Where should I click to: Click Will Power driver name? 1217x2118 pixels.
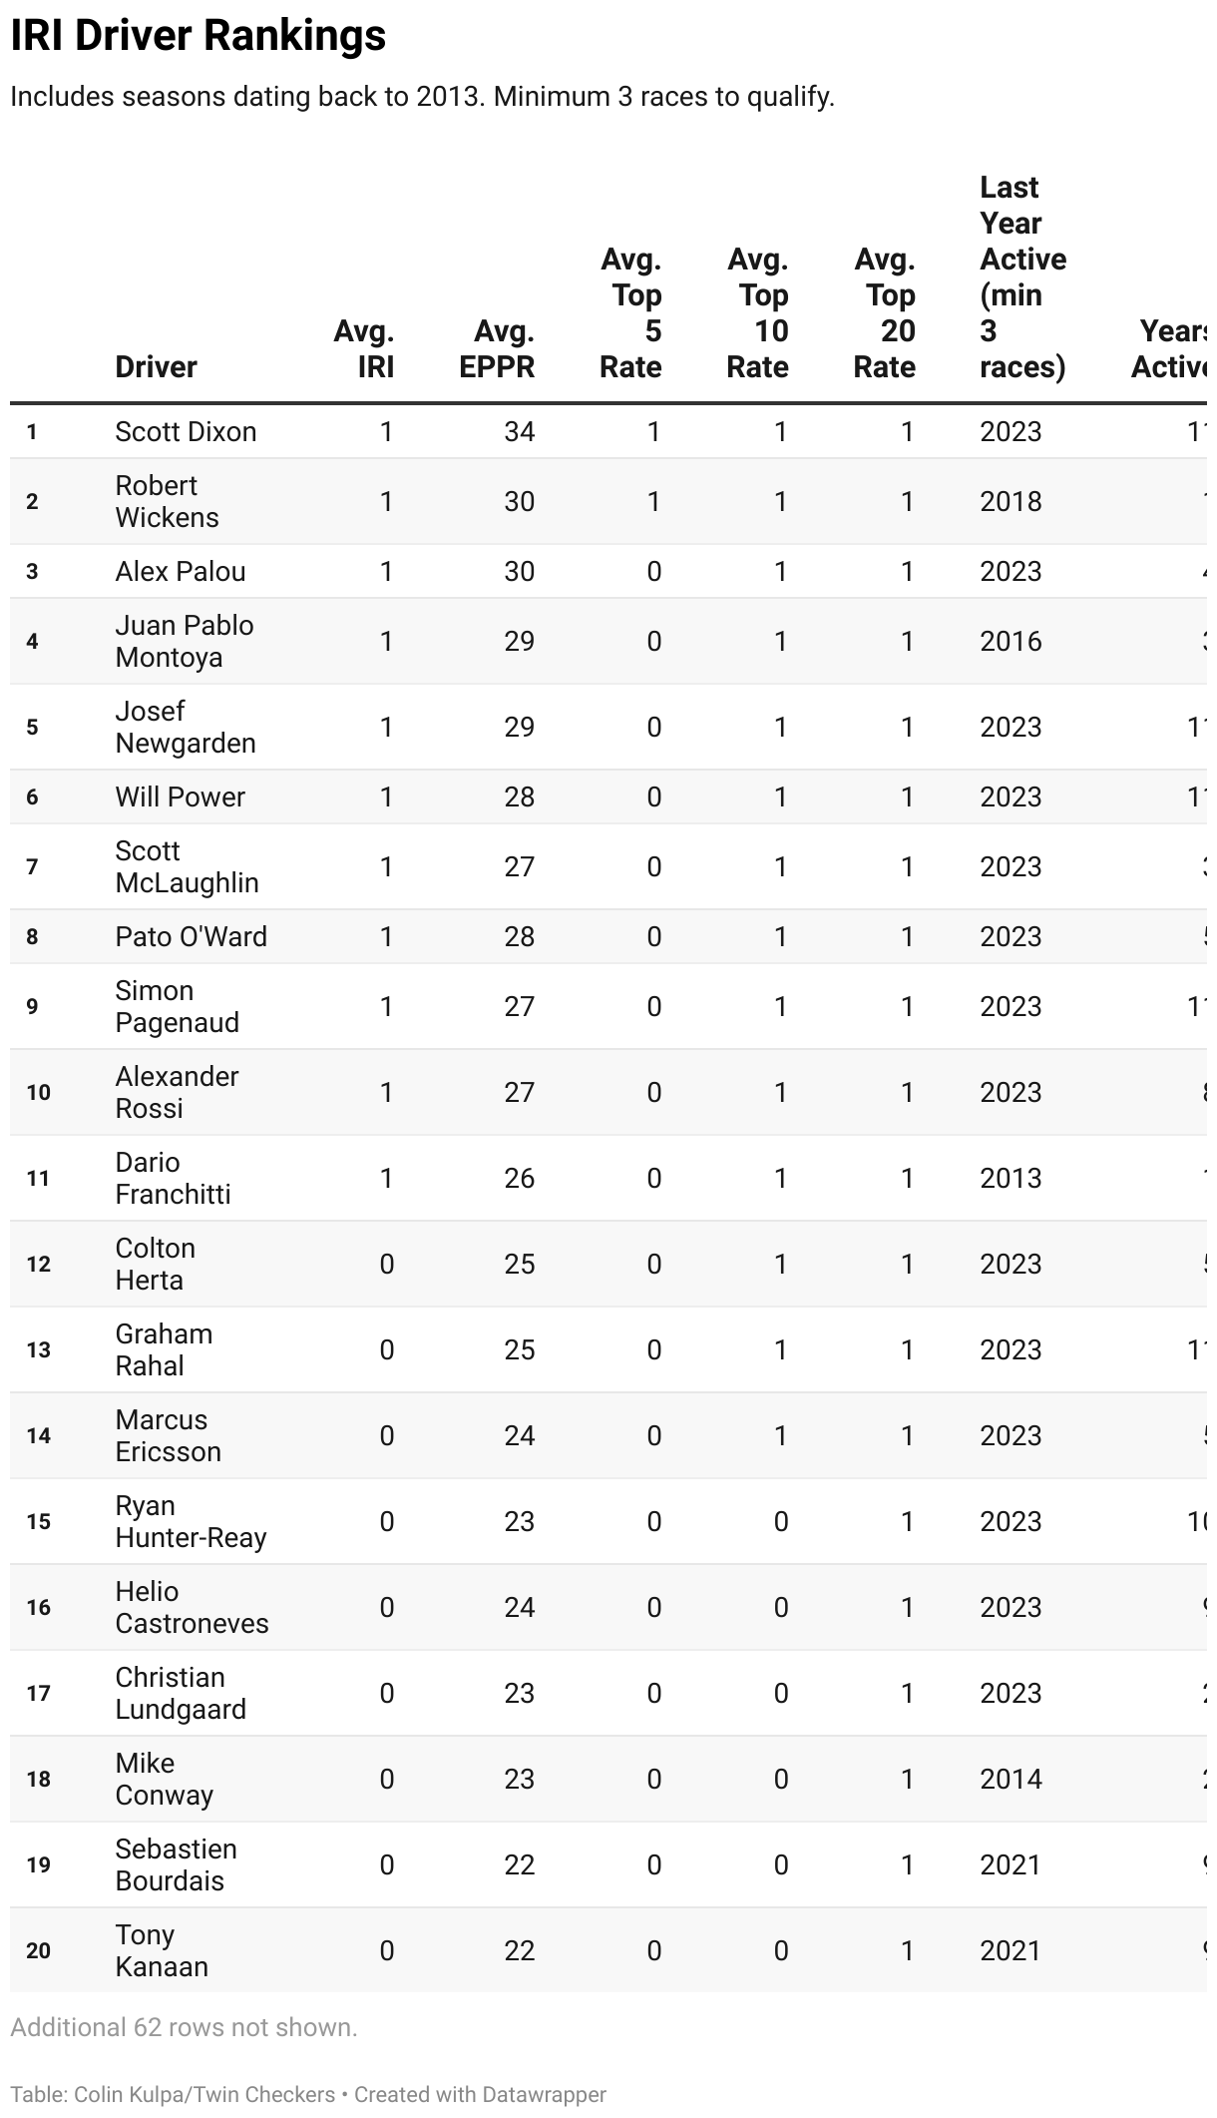[180, 796]
